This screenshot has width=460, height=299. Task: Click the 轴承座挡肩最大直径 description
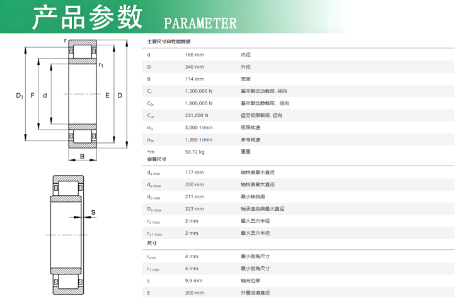click(x=262, y=209)
